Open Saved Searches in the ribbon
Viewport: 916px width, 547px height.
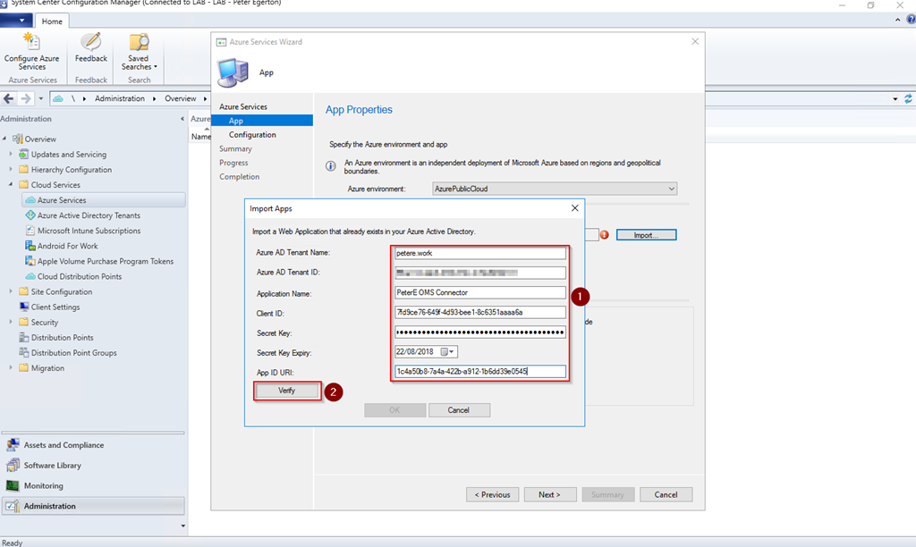tap(139, 51)
